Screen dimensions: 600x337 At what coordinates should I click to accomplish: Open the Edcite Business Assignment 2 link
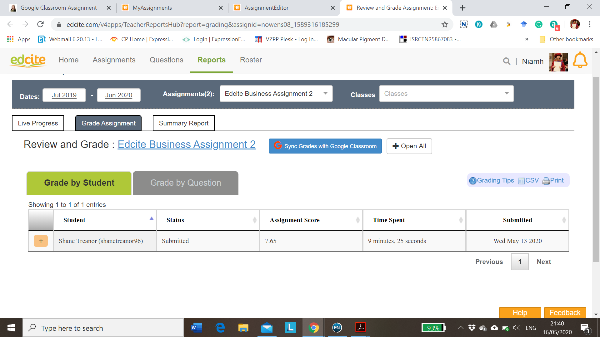click(187, 144)
